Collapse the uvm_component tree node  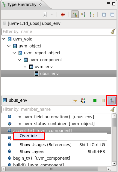click(x=20, y=60)
